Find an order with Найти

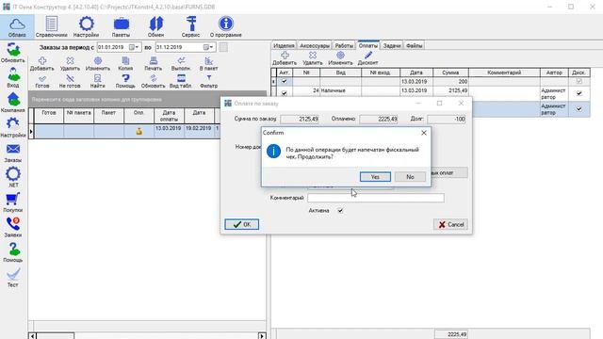pyautogui.click(x=98, y=82)
